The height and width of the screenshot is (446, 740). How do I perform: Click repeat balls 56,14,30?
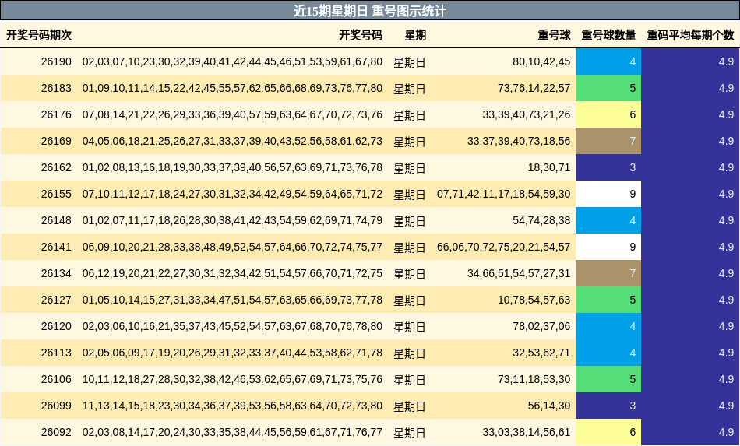coord(549,406)
